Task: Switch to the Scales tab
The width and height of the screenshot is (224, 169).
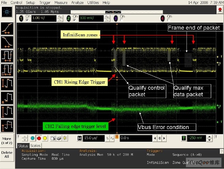Action: coord(35,145)
